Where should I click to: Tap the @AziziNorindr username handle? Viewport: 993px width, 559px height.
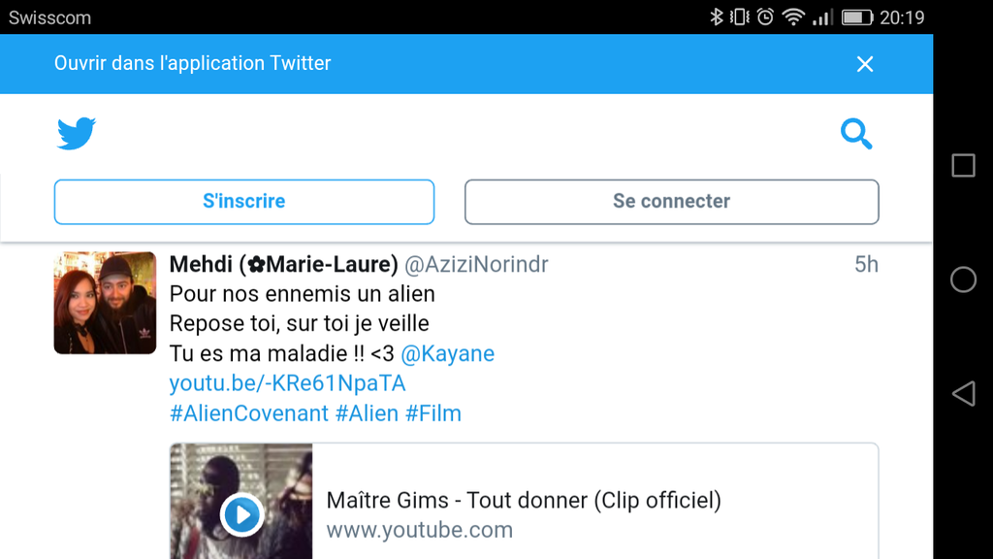476,265
